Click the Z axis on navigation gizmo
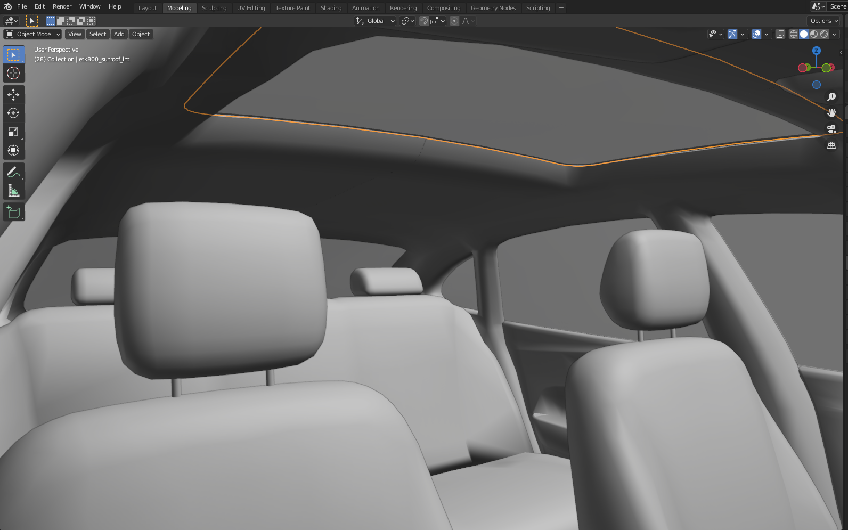Viewport: 848px width, 530px height. pyautogui.click(x=817, y=51)
